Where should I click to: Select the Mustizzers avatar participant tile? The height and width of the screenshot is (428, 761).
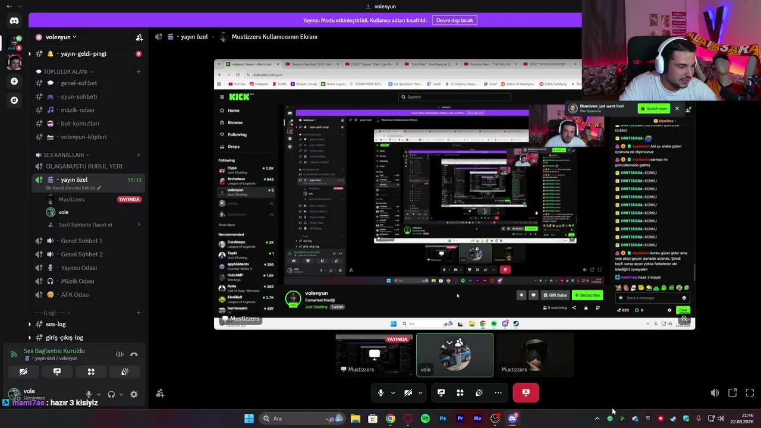(x=535, y=355)
